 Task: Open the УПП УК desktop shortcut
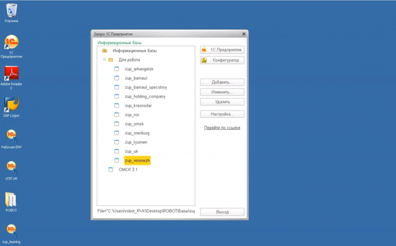11,170
